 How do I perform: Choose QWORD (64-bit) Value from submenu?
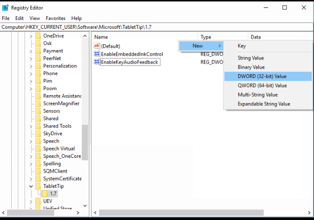268,85
